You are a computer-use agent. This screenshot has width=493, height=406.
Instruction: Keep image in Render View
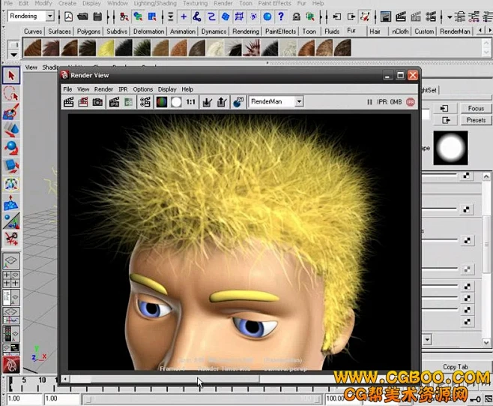coord(207,102)
